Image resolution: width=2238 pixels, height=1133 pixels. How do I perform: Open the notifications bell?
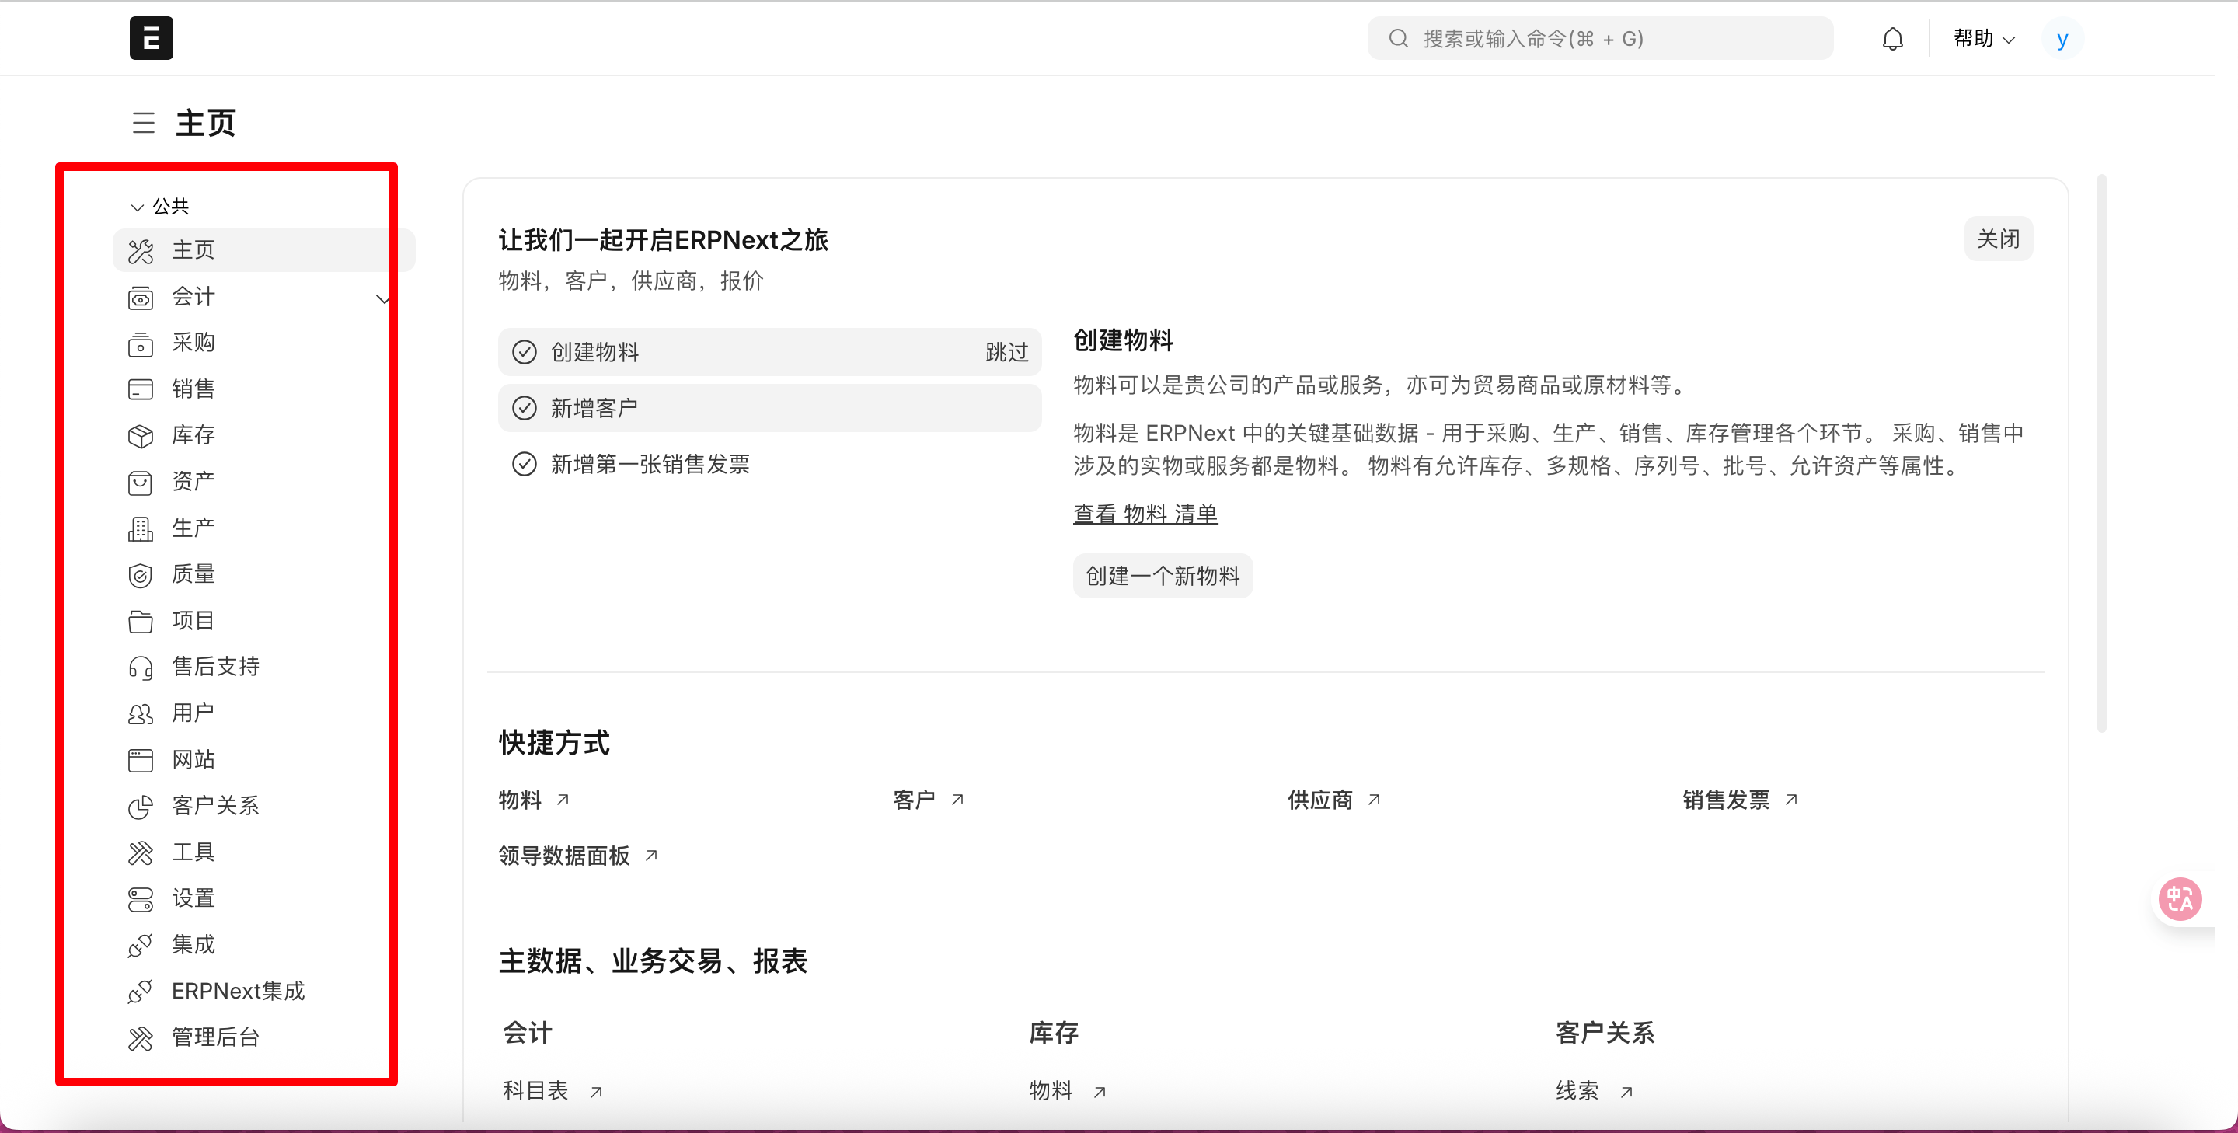pyautogui.click(x=1892, y=39)
